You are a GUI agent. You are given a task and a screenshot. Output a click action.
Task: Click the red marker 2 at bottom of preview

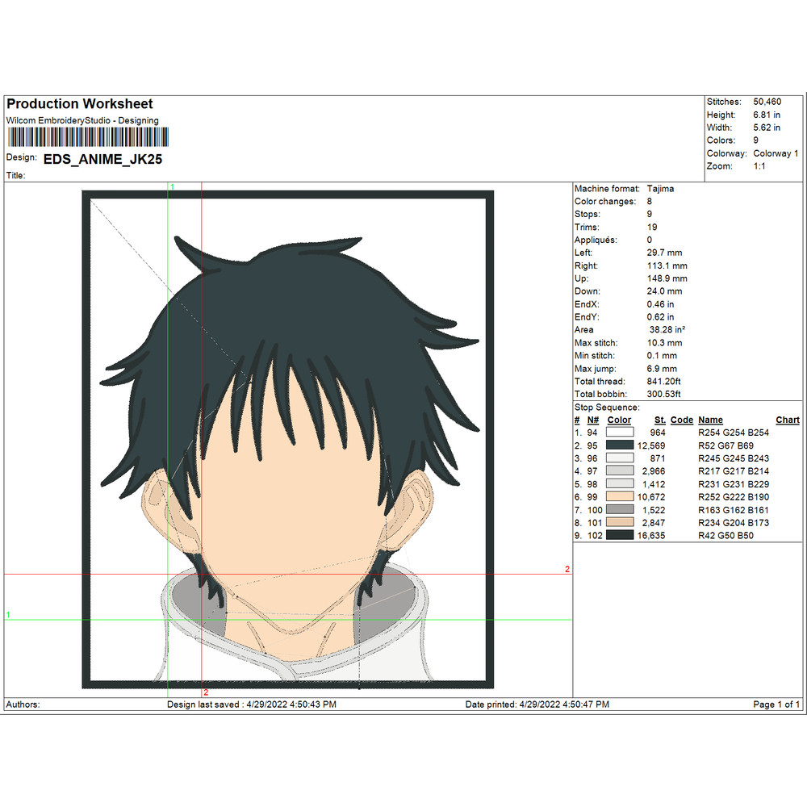click(x=206, y=692)
